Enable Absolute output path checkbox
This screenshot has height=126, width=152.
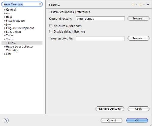(51, 26)
